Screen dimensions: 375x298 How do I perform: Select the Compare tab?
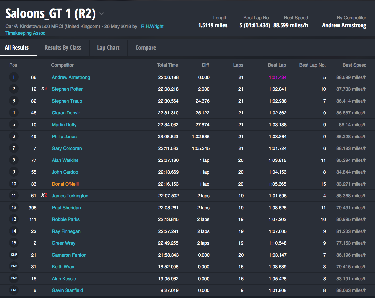(x=146, y=48)
